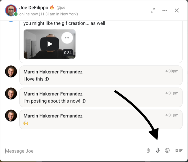Select the Joe DeFilippo name in header
Viewport: 188px width, 162px height.
click(34, 8)
